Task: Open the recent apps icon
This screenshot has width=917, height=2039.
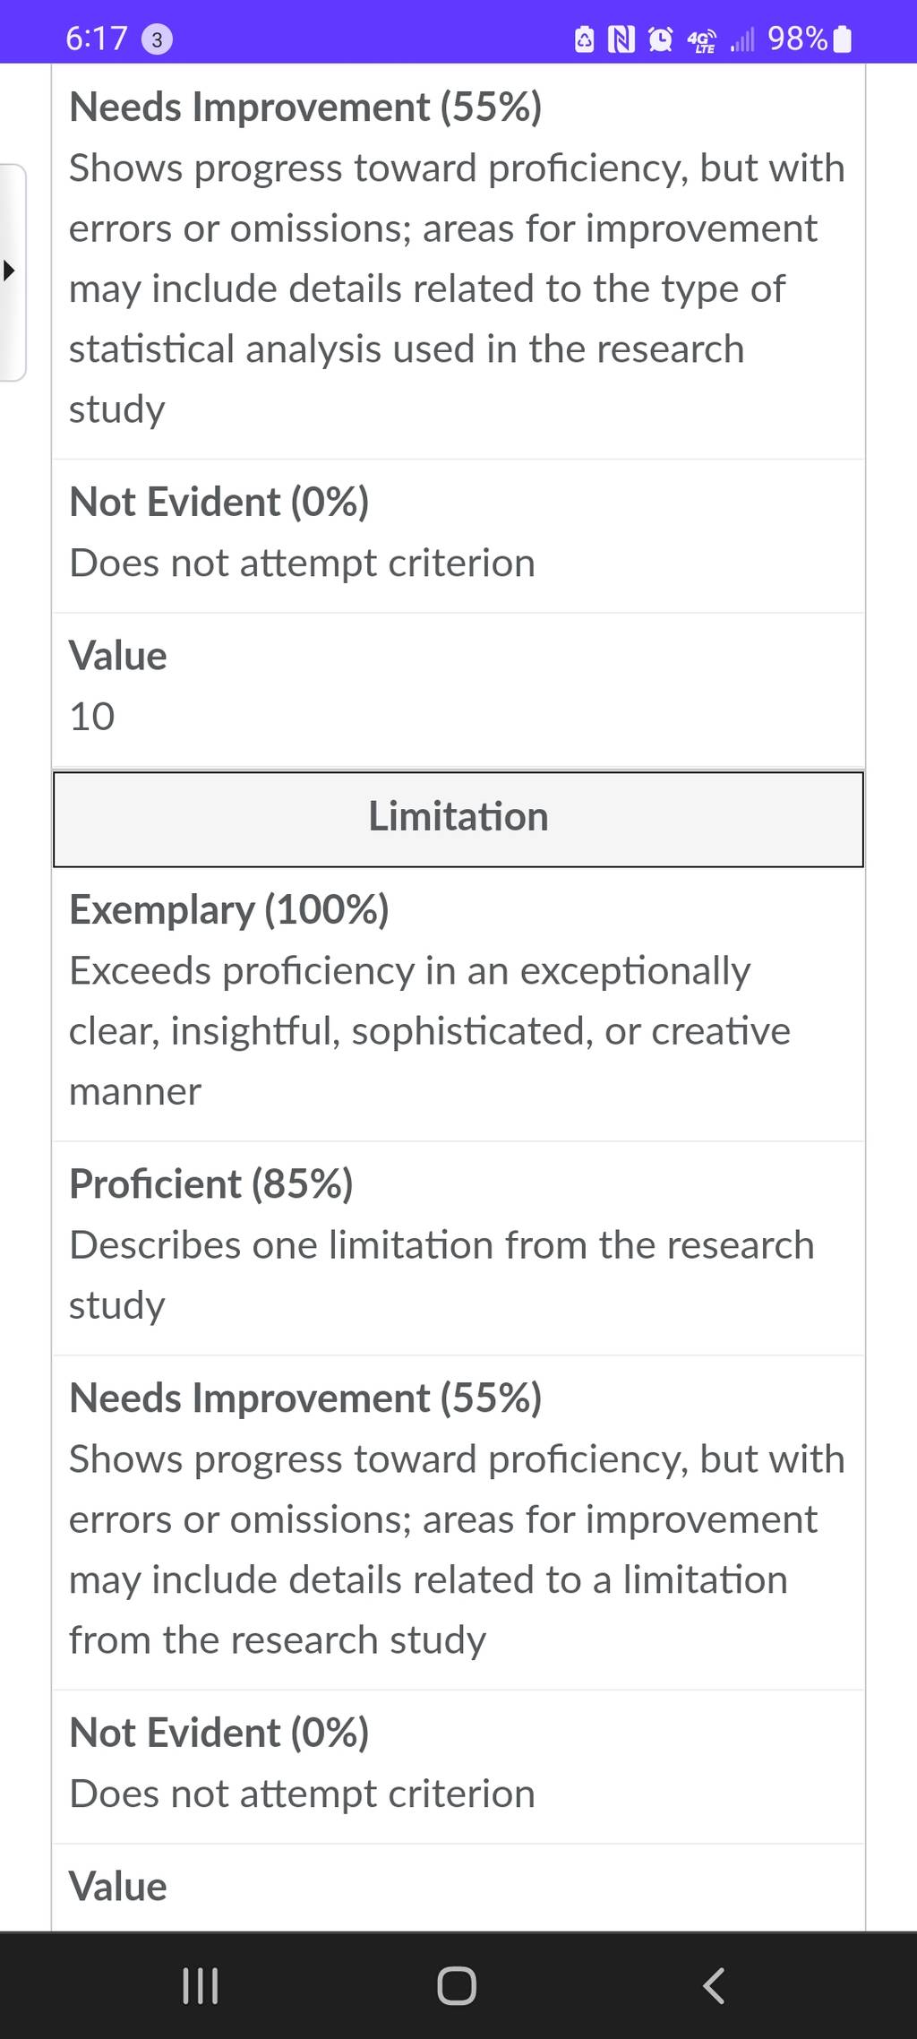Action: [x=201, y=1985]
